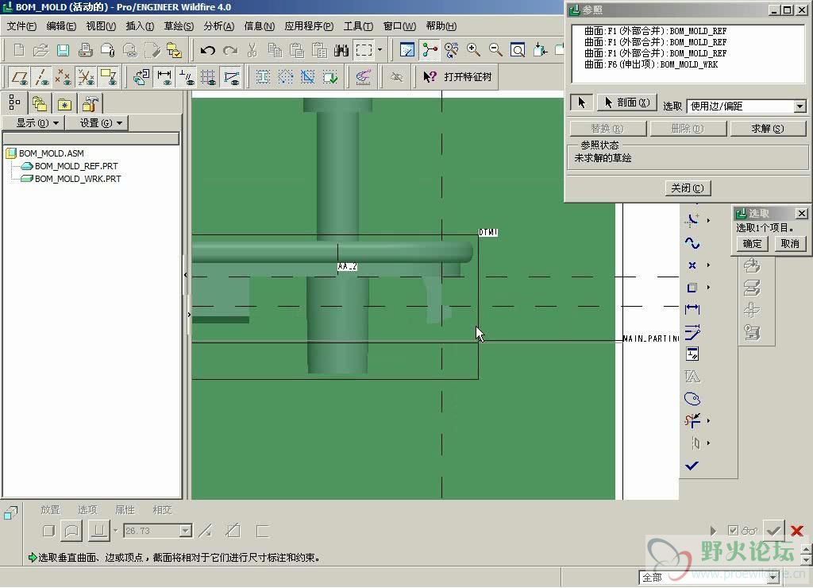The width and height of the screenshot is (813, 588).
Task: Open the depth value 26.73 dropdown
Action: coord(185,531)
